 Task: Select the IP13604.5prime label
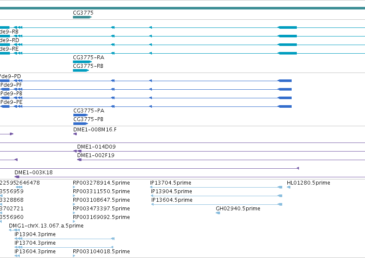[x=172, y=200]
